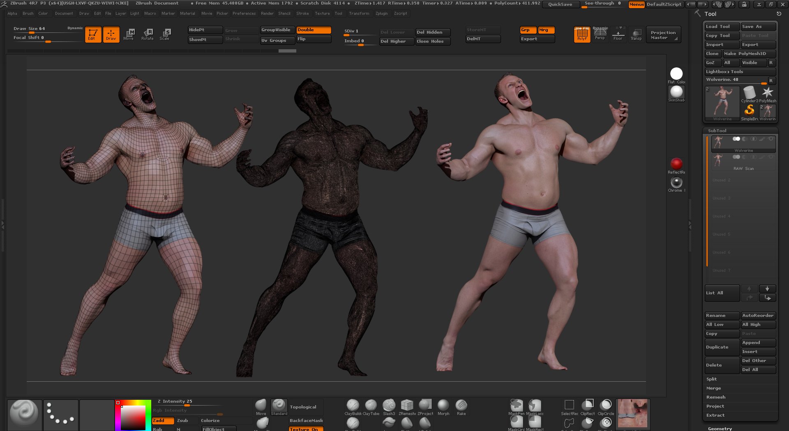Select the ZRemesherGuides brush

[x=407, y=407]
